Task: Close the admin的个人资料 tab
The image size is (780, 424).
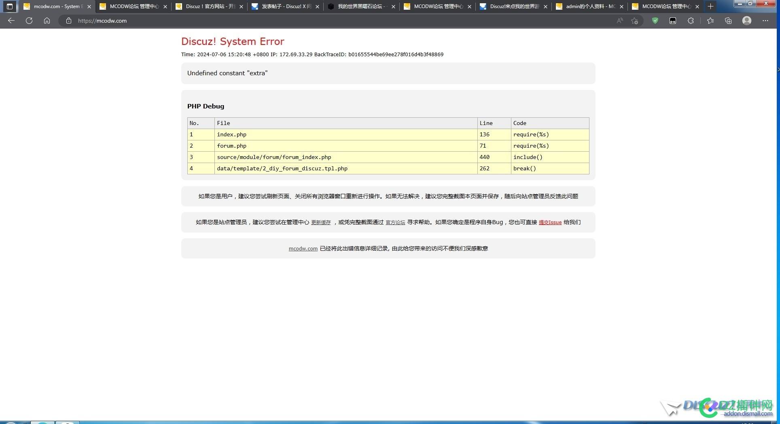Action: tap(621, 6)
